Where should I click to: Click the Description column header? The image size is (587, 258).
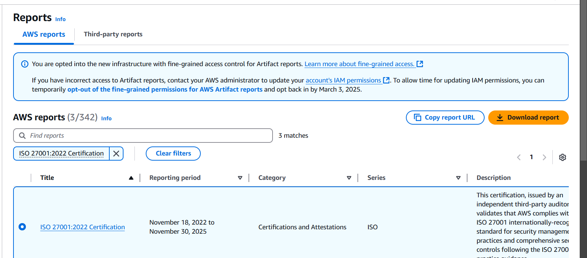click(x=493, y=178)
